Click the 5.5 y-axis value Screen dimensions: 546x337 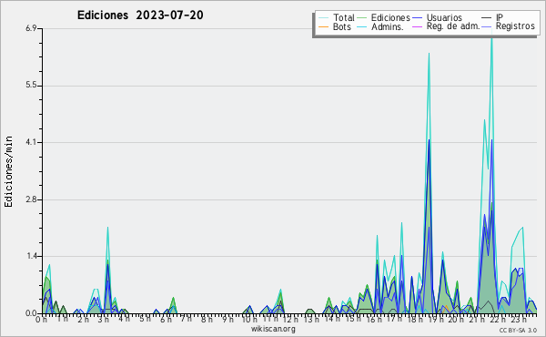pyautogui.click(x=31, y=86)
